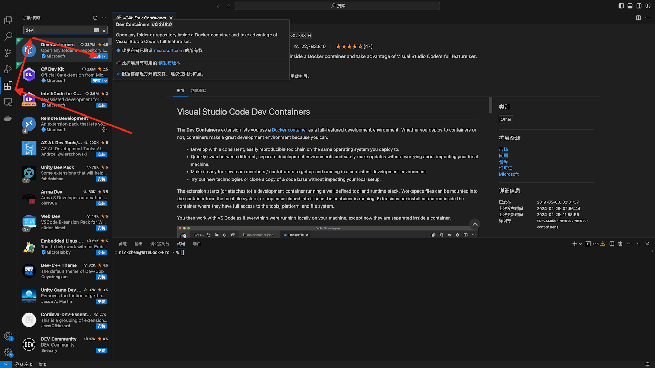Refresh the extensions marketplace list

pyautogui.click(x=95, y=18)
